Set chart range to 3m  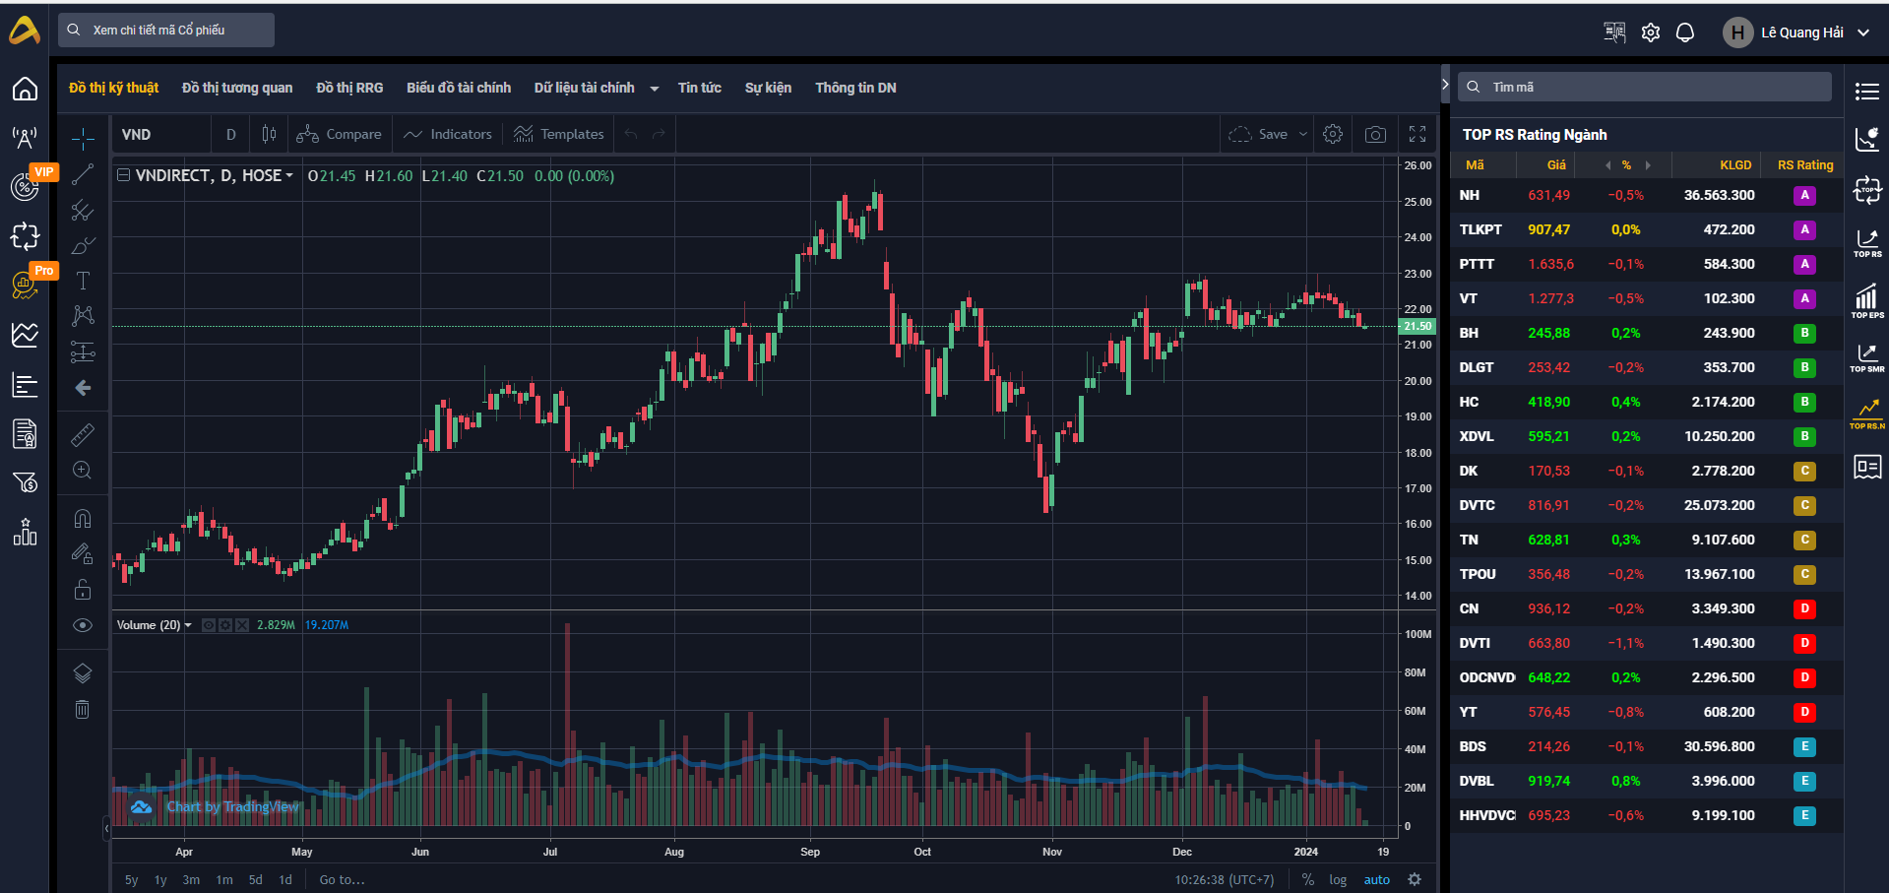pos(191,879)
